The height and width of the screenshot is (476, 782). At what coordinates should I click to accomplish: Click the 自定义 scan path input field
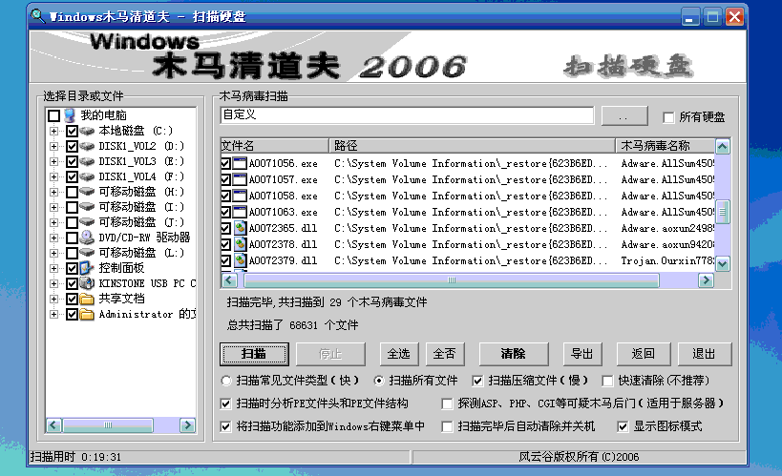407,115
